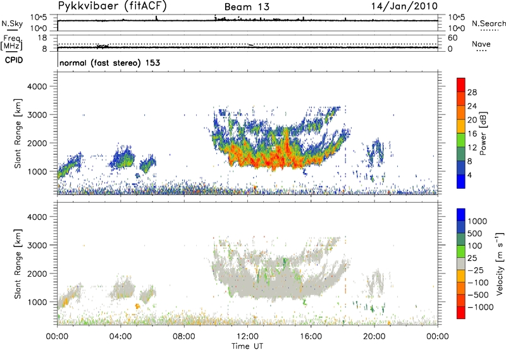Click the normal (fast stereo) 153 text
This screenshot has height=350, width=506.
109,63
